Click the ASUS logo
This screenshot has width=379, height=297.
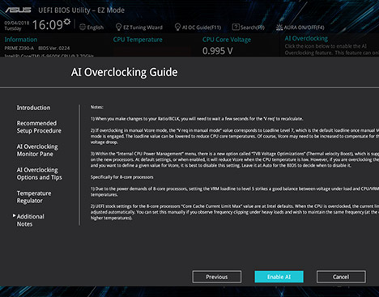[x=18, y=11]
